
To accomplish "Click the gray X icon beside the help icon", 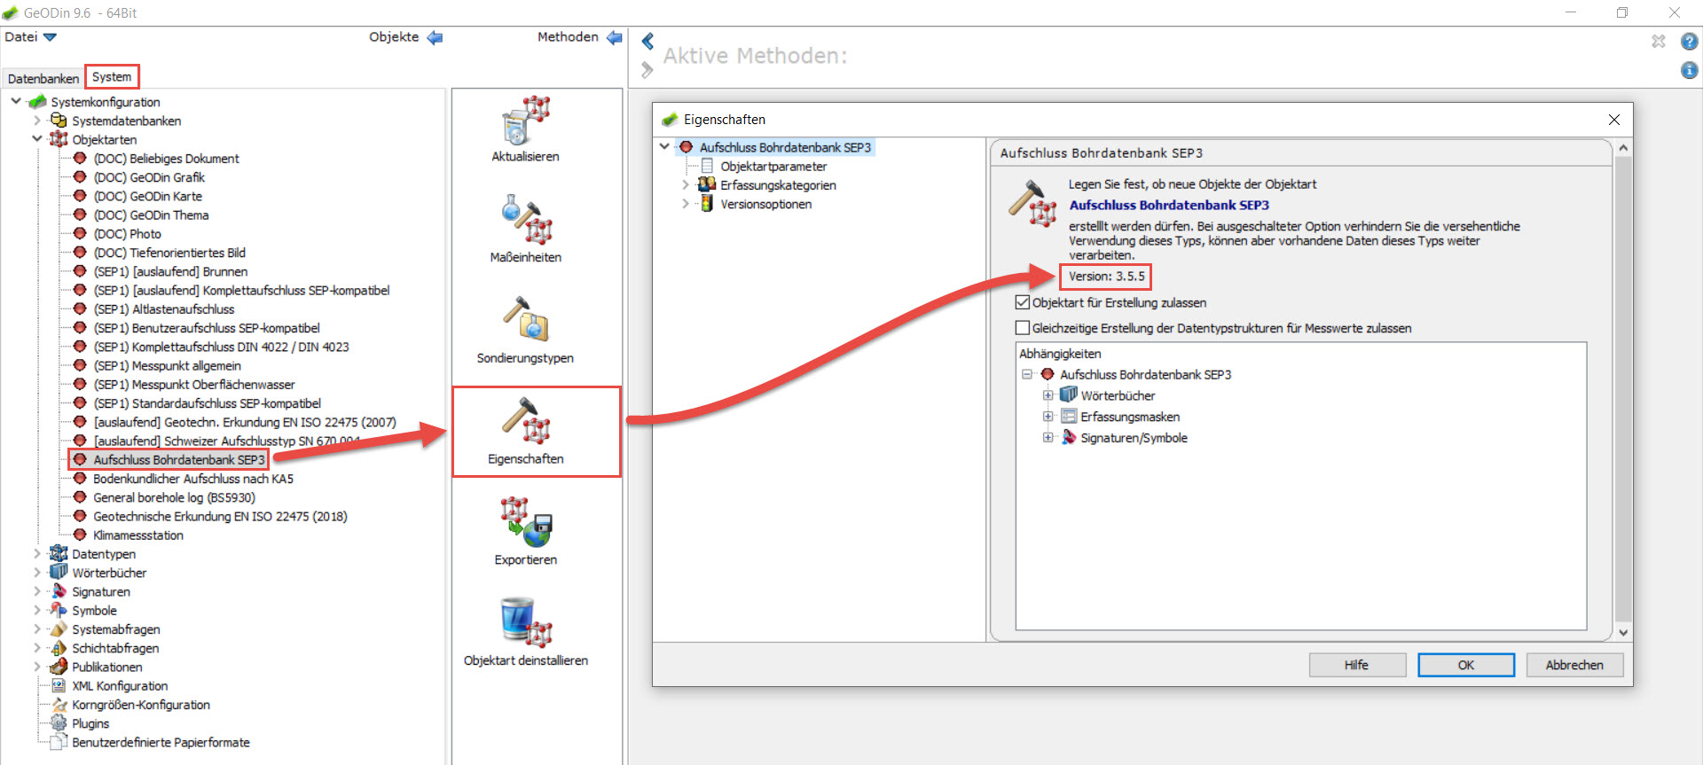I will [x=1659, y=41].
